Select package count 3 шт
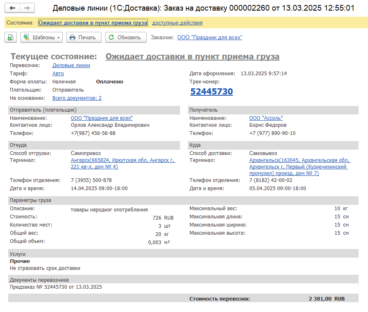368x312 pixels. 164,226
